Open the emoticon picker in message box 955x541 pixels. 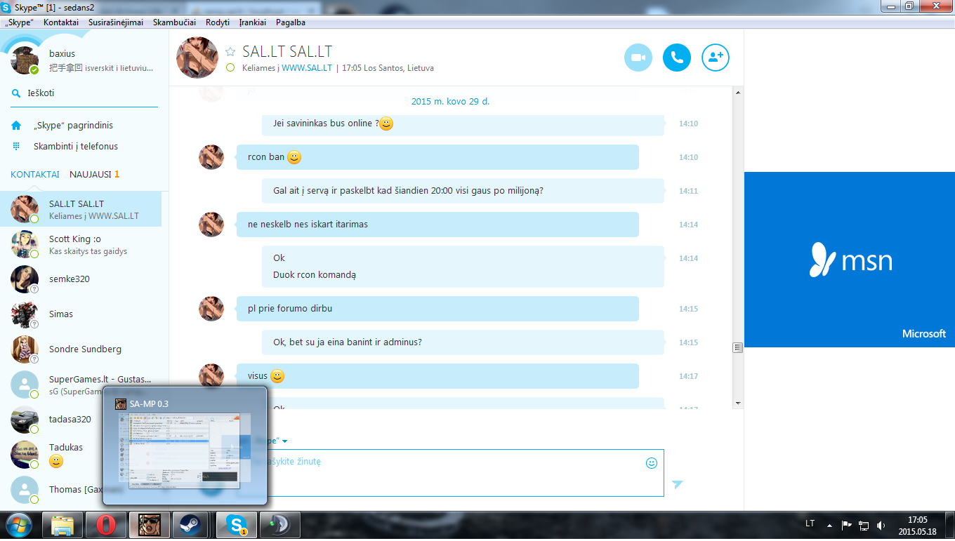click(x=652, y=463)
